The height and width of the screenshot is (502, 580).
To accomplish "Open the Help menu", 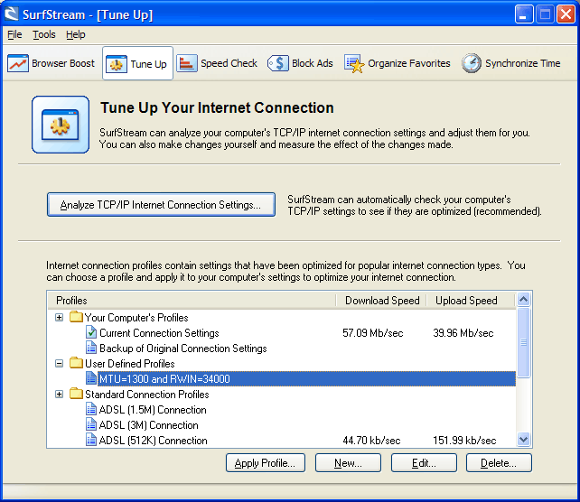I will click(x=76, y=34).
